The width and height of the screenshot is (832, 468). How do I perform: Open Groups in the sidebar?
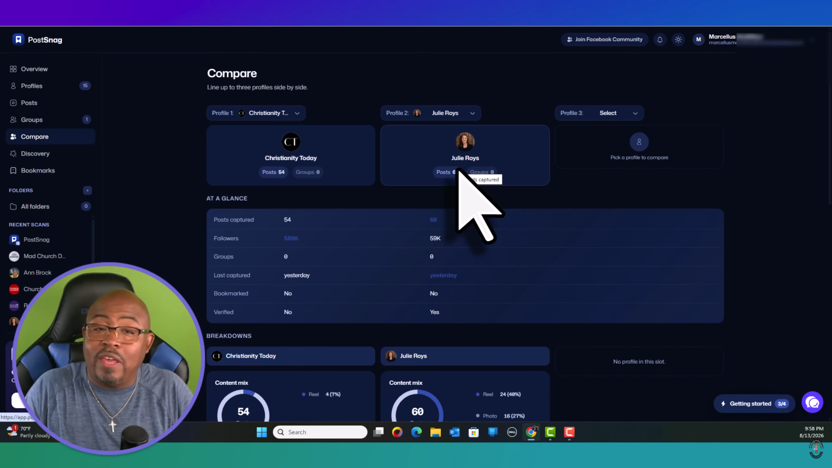[x=50, y=120]
